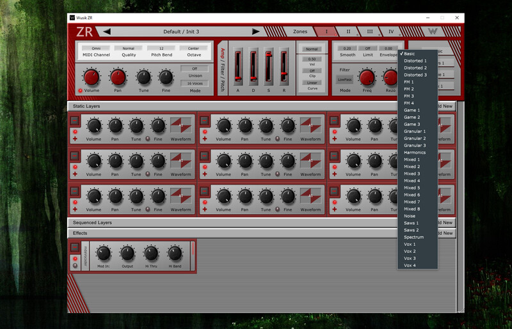Switch to zone IV tab

(x=391, y=32)
